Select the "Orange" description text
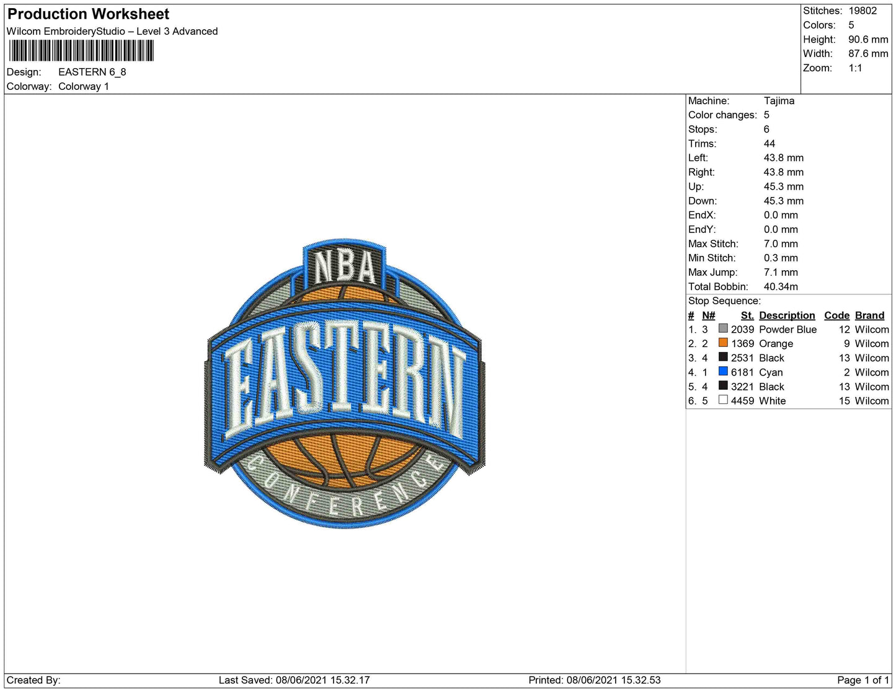896x689 pixels. click(x=776, y=343)
